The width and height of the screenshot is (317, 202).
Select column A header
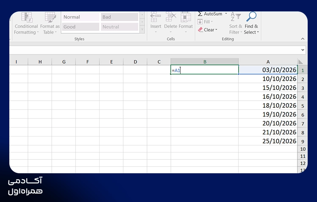268,62
